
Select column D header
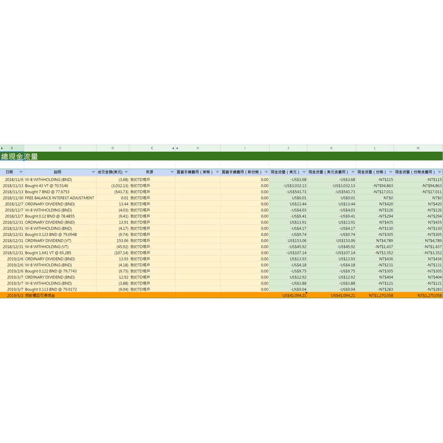[112, 148]
